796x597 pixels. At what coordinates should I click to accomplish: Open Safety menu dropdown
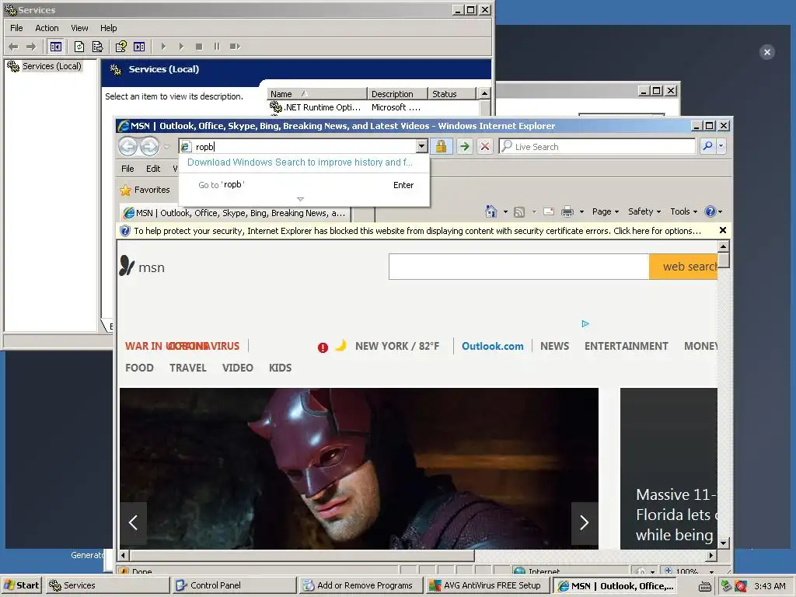(x=644, y=211)
